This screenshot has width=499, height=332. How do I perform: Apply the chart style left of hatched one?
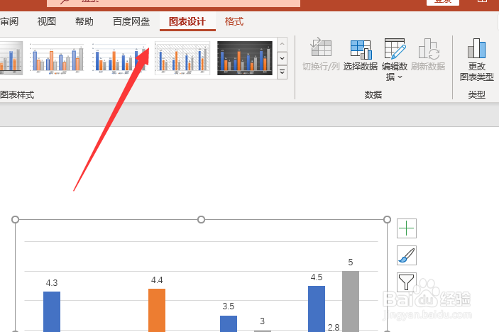[x=120, y=58]
